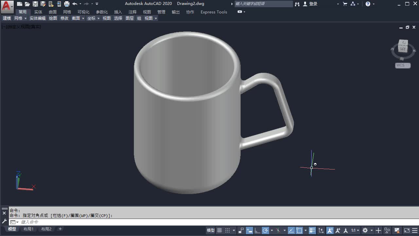Screen dimensions: 419x236
Task: Enable the dynamic input toggle
Action: tap(249, 230)
